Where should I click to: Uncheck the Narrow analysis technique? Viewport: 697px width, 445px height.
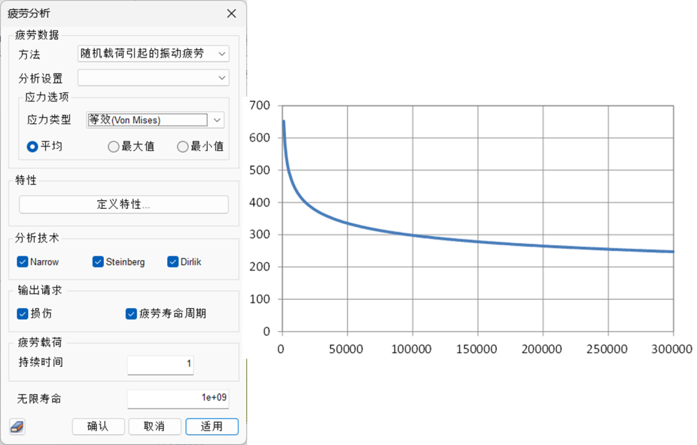23,262
